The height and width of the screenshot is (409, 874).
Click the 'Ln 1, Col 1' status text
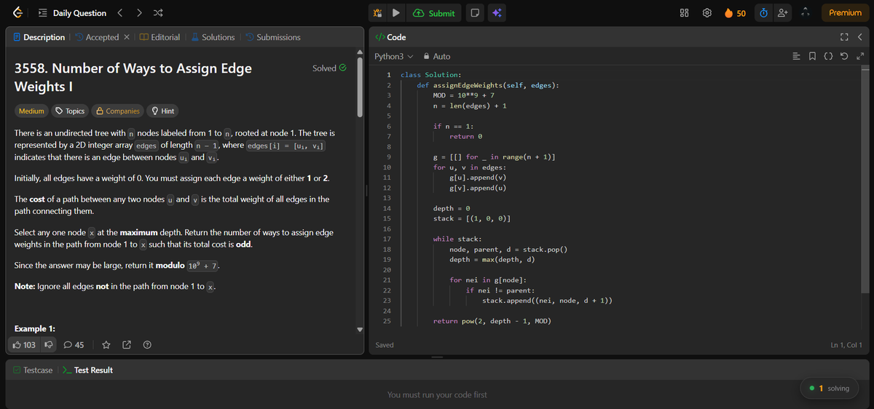click(846, 345)
